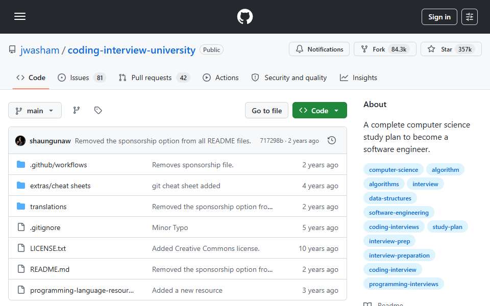The width and height of the screenshot is (490, 306).
Task: Open the .github/workflows folder
Action: point(58,165)
